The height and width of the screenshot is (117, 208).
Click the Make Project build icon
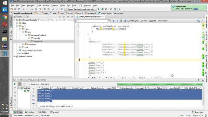point(62,9)
